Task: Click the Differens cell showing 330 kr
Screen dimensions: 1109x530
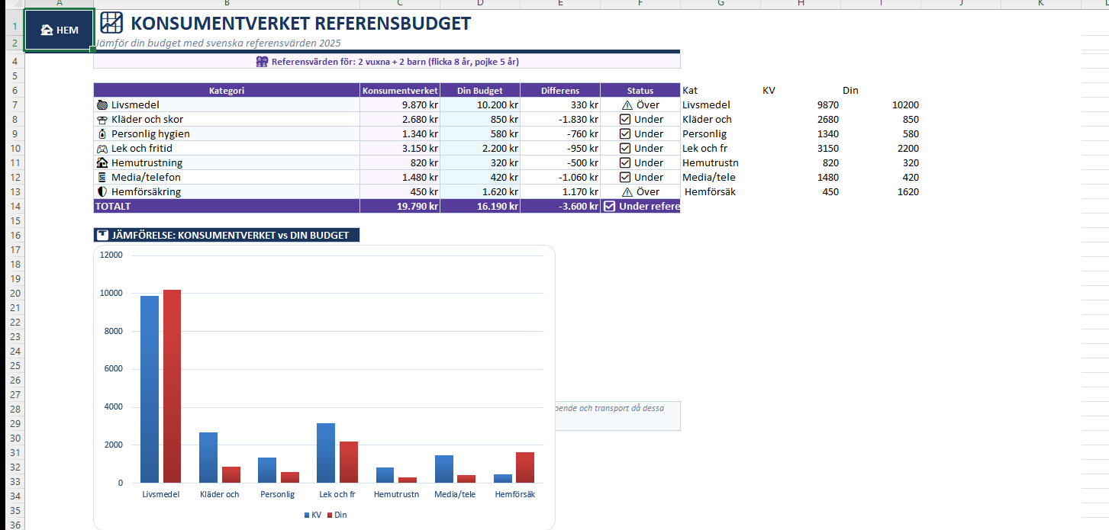Action: (x=560, y=104)
